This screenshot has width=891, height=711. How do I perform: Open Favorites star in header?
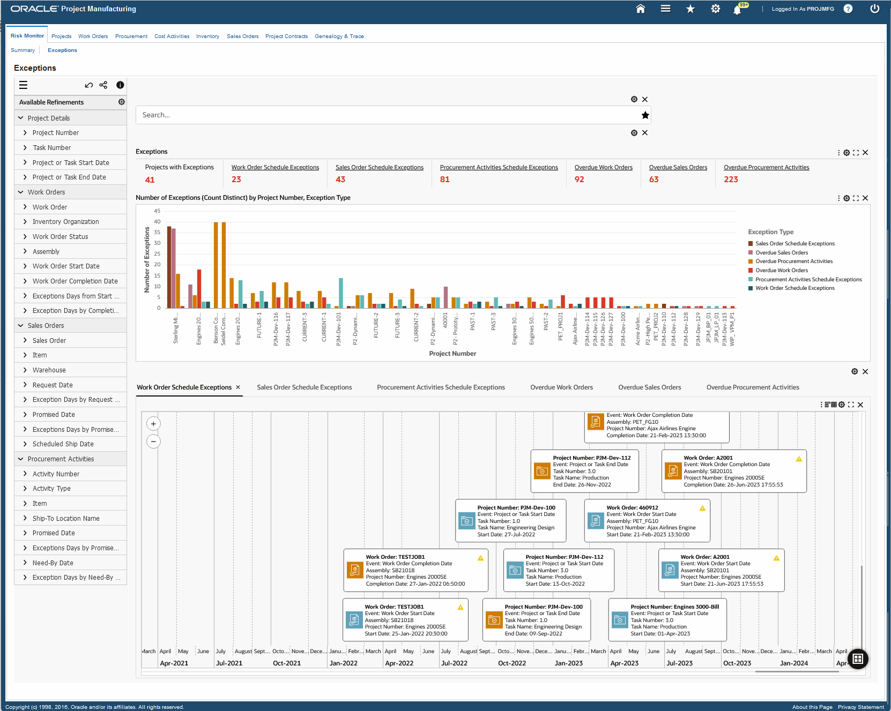pos(690,9)
